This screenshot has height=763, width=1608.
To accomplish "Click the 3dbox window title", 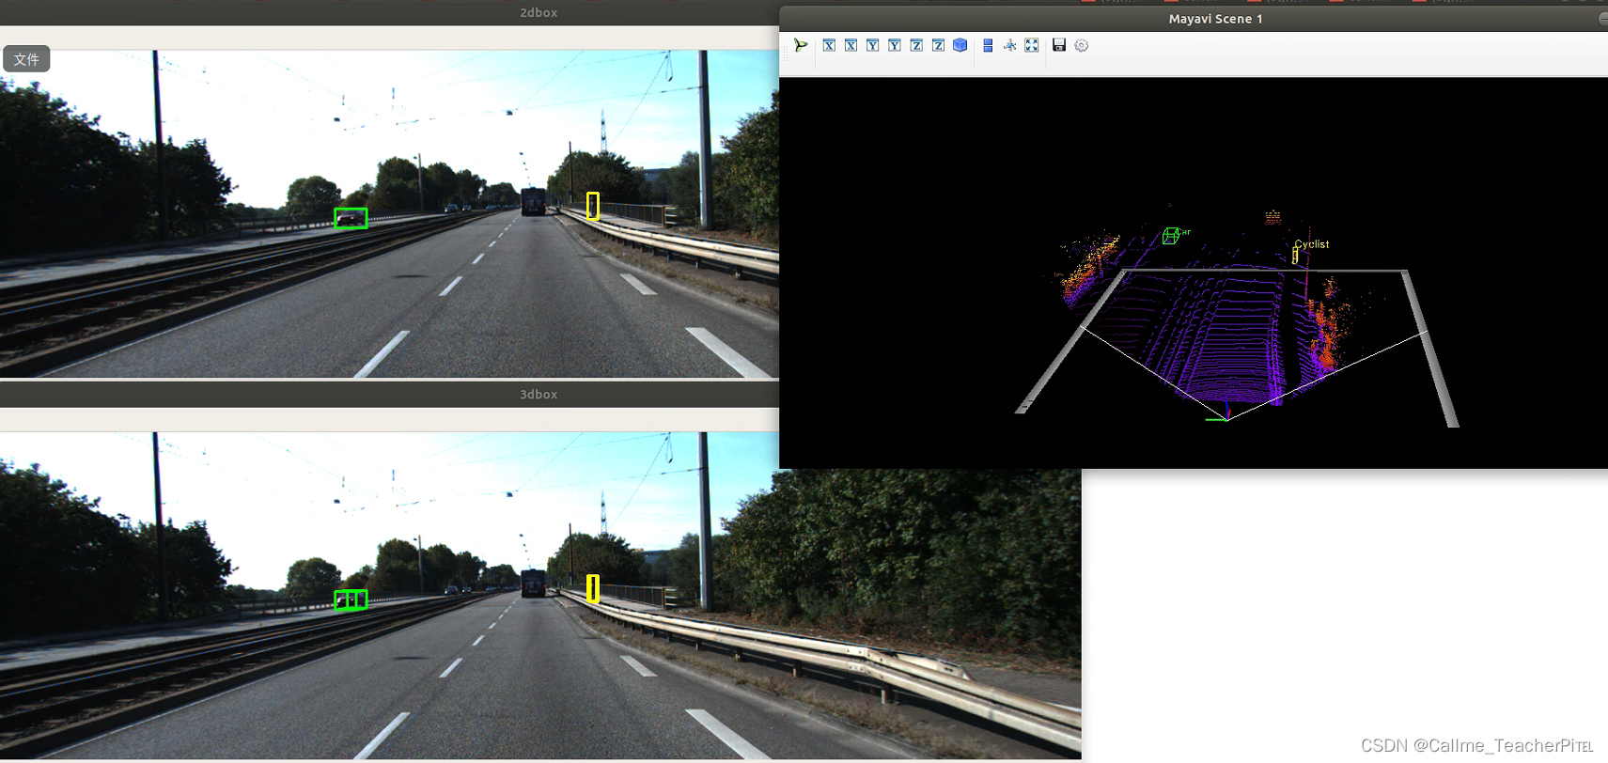I will point(539,394).
